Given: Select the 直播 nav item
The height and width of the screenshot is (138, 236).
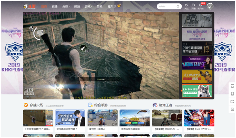Looking at the screenshot, I should (x=54, y=6).
